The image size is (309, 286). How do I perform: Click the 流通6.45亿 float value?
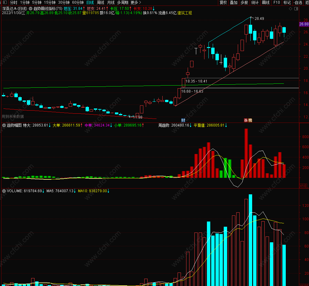point(167,13)
